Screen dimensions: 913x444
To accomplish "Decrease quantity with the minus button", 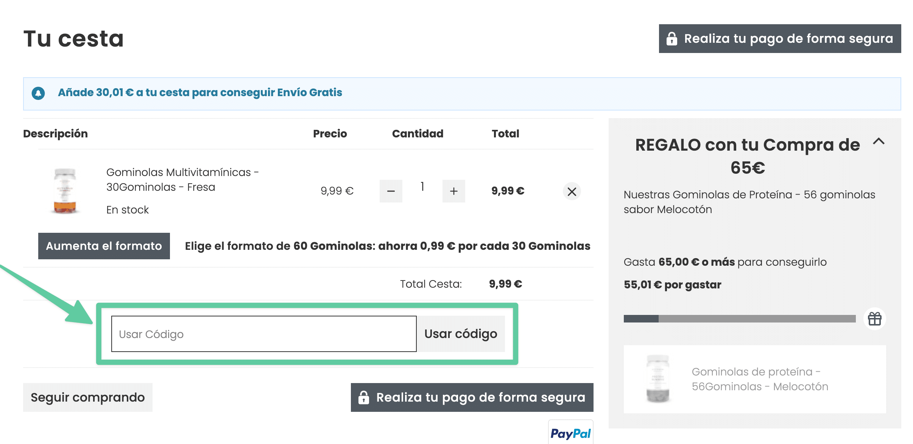I will coord(391,191).
